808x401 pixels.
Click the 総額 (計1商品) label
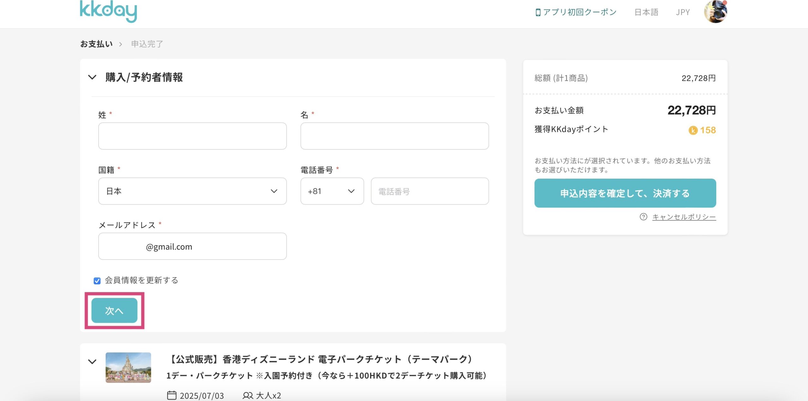click(561, 78)
